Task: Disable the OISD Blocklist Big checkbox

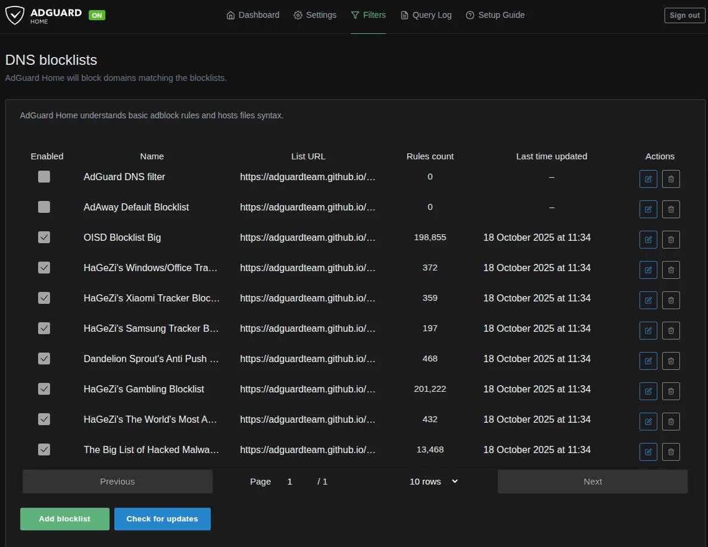Action: (x=44, y=237)
